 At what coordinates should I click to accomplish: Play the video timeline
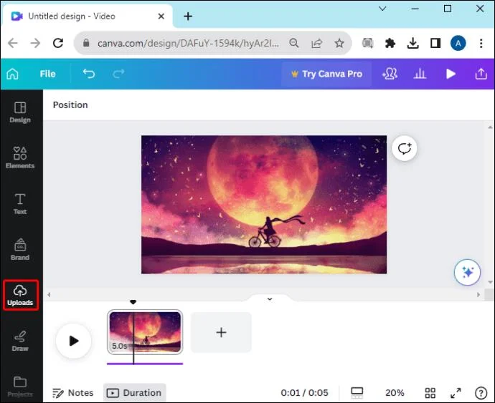click(x=74, y=341)
